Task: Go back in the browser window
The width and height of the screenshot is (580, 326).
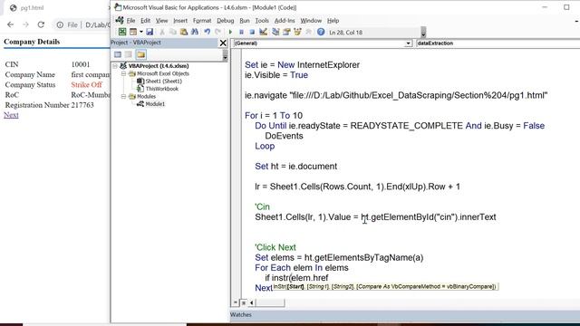Action: click(10, 24)
